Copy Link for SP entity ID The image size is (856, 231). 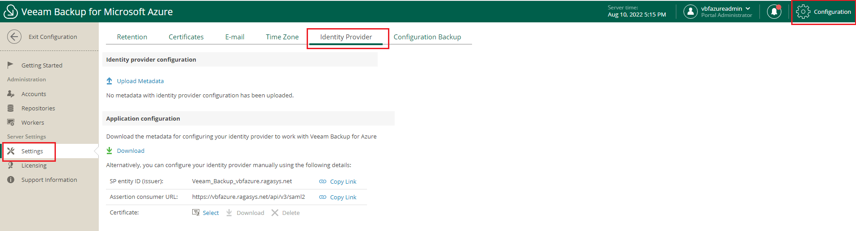343,181
